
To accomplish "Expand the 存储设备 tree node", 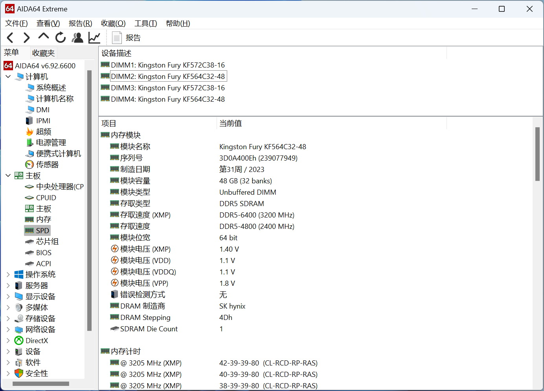I will click(x=8, y=318).
